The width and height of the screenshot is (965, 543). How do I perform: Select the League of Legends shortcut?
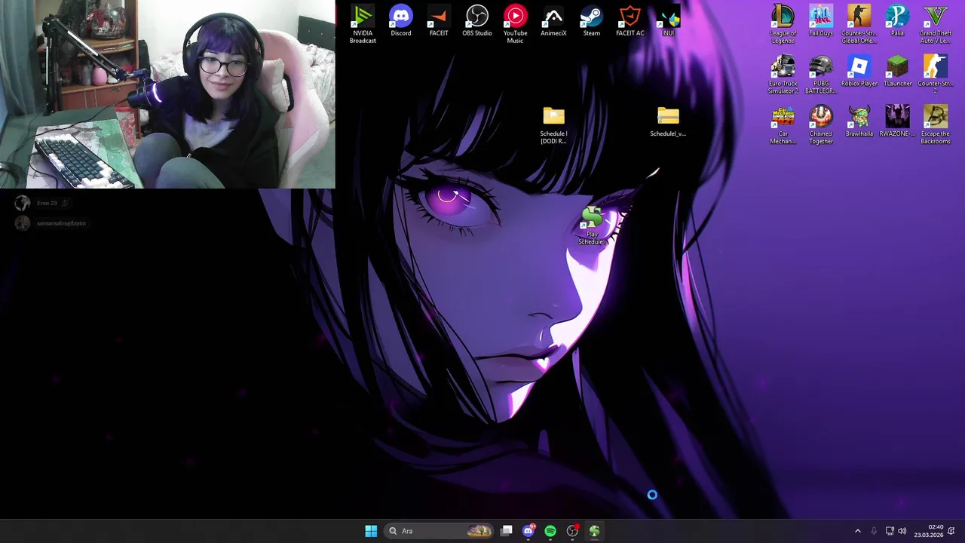pyautogui.click(x=783, y=24)
